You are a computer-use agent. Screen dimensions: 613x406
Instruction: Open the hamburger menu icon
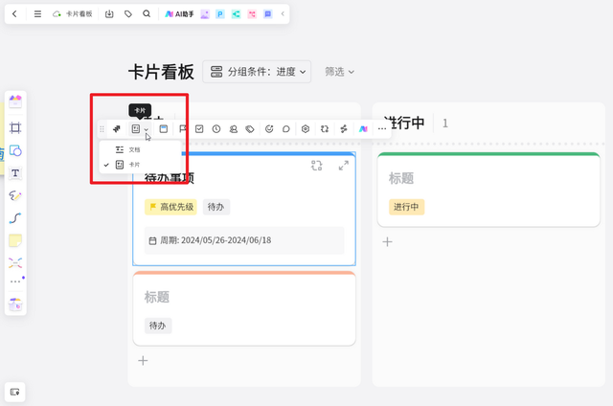click(37, 14)
